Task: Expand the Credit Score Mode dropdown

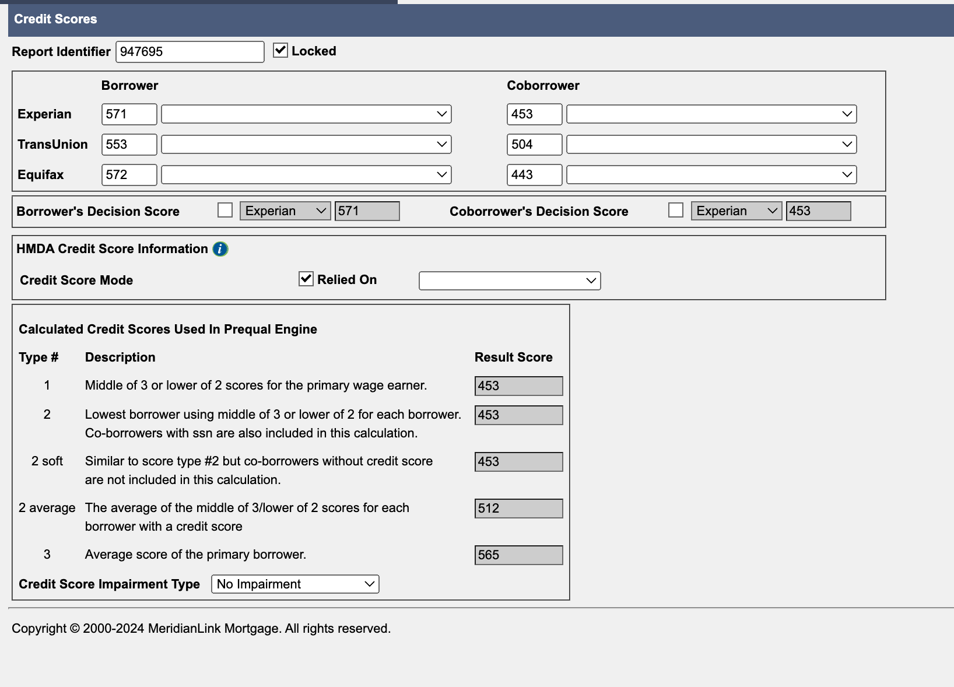Action: tap(510, 281)
